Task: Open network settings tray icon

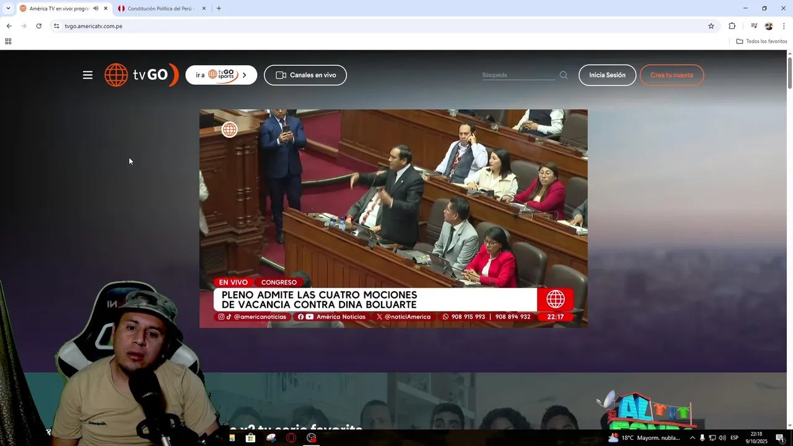Action: [x=712, y=438]
